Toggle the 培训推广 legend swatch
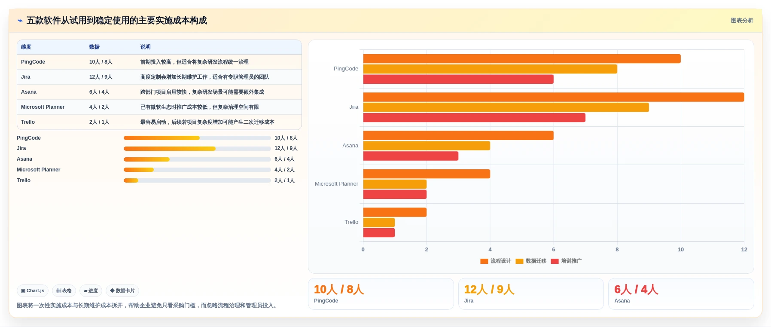 [555, 261]
